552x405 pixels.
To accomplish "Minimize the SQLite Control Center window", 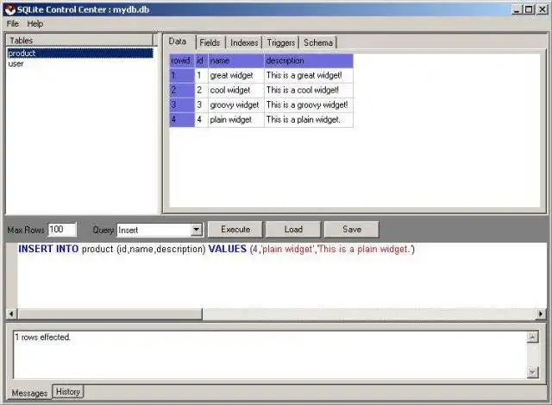I will 517,9.
